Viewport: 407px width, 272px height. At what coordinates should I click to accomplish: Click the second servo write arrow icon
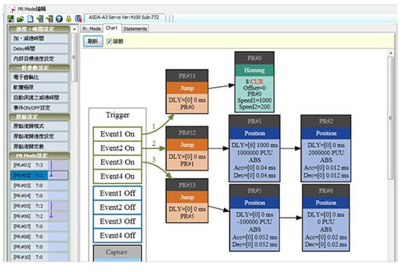point(49,18)
